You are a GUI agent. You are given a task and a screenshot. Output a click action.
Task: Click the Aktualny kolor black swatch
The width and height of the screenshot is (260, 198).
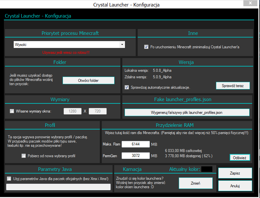(207, 169)
